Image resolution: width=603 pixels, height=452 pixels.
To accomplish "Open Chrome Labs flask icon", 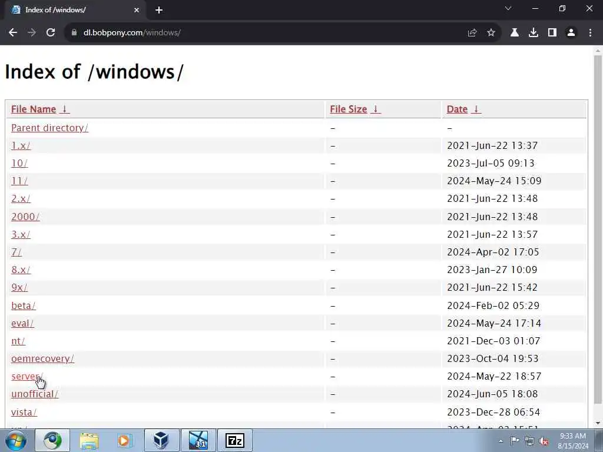I will (514, 33).
